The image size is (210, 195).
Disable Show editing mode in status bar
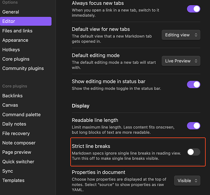(194, 85)
